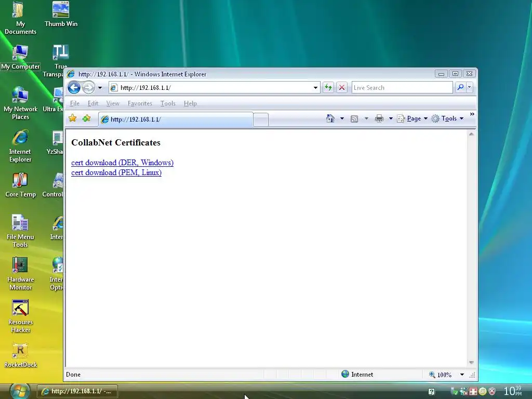Open cert download (DER, Windows) link
This screenshot has width=532, height=399.
click(122, 163)
